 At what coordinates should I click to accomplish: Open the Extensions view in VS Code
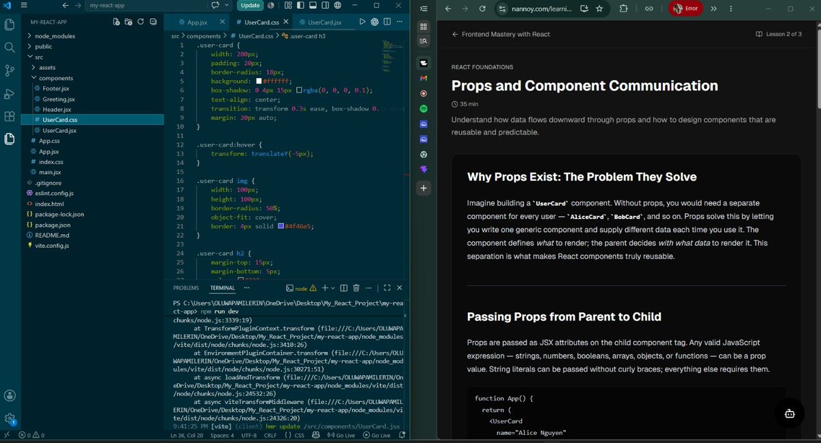click(10, 116)
